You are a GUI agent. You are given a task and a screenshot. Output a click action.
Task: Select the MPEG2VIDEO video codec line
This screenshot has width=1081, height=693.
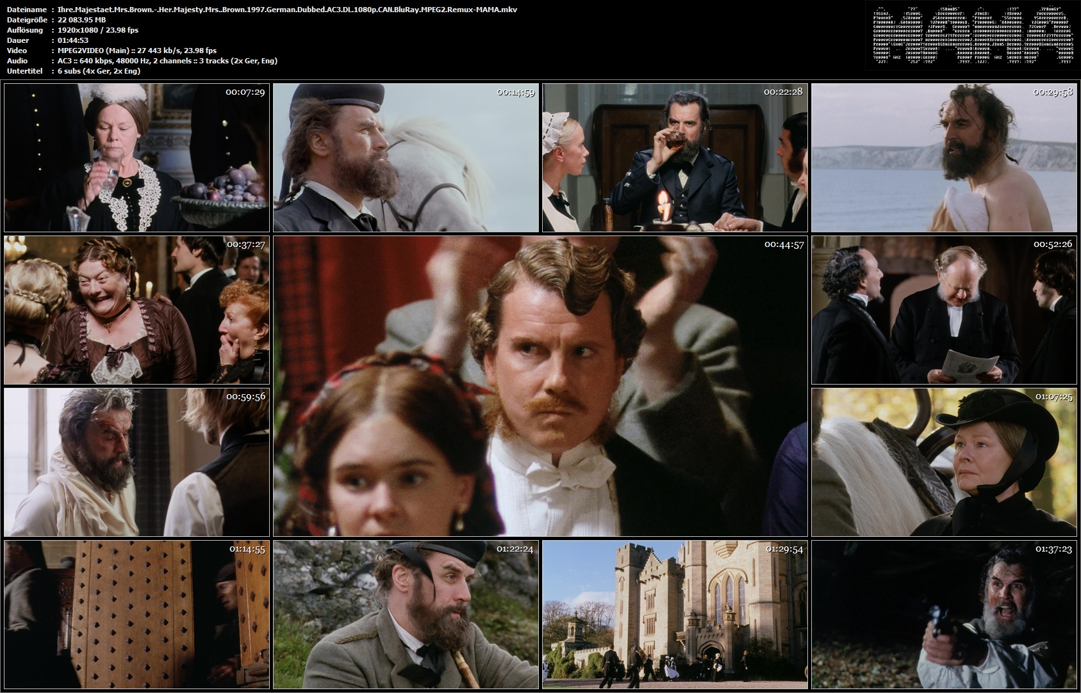pyautogui.click(x=136, y=51)
